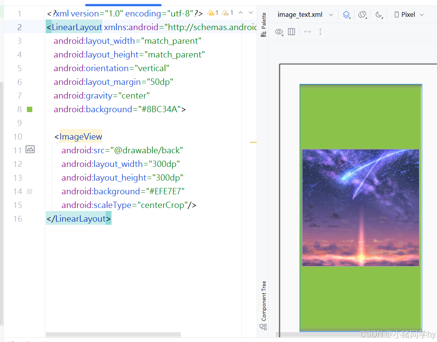Click the orientation rotate icon

(362, 14)
